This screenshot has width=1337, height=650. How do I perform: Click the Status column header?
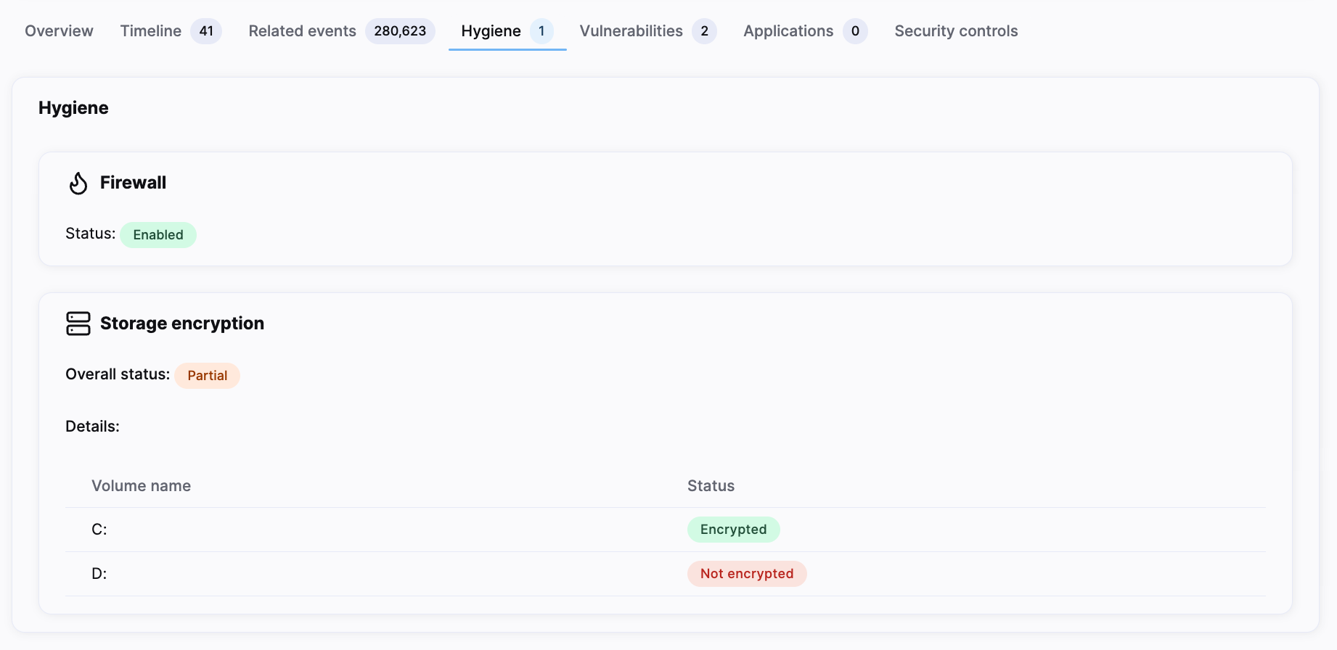pyautogui.click(x=711, y=486)
